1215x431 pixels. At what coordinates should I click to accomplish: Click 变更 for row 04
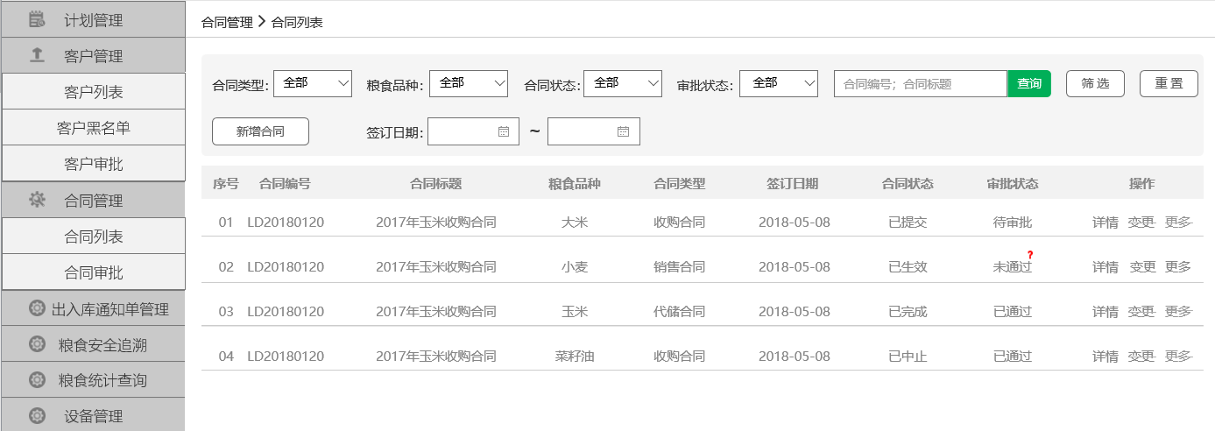click(x=1142, y=356)
